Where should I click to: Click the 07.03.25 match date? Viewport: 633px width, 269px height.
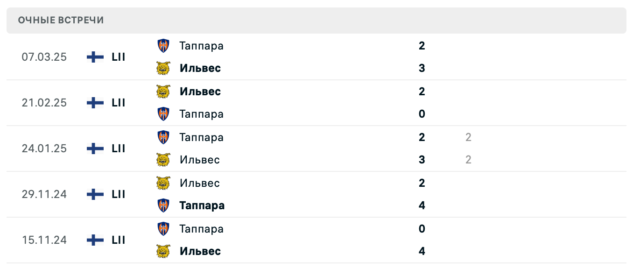44,57
